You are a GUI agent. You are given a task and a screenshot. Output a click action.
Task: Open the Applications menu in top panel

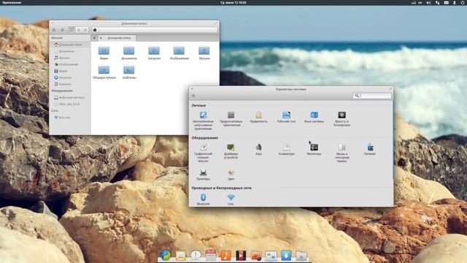(x=12, y=2)
